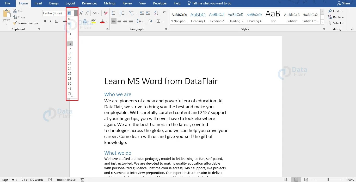
Task: Open the Styles pane launcher
Action: click(x=323, y=29)
